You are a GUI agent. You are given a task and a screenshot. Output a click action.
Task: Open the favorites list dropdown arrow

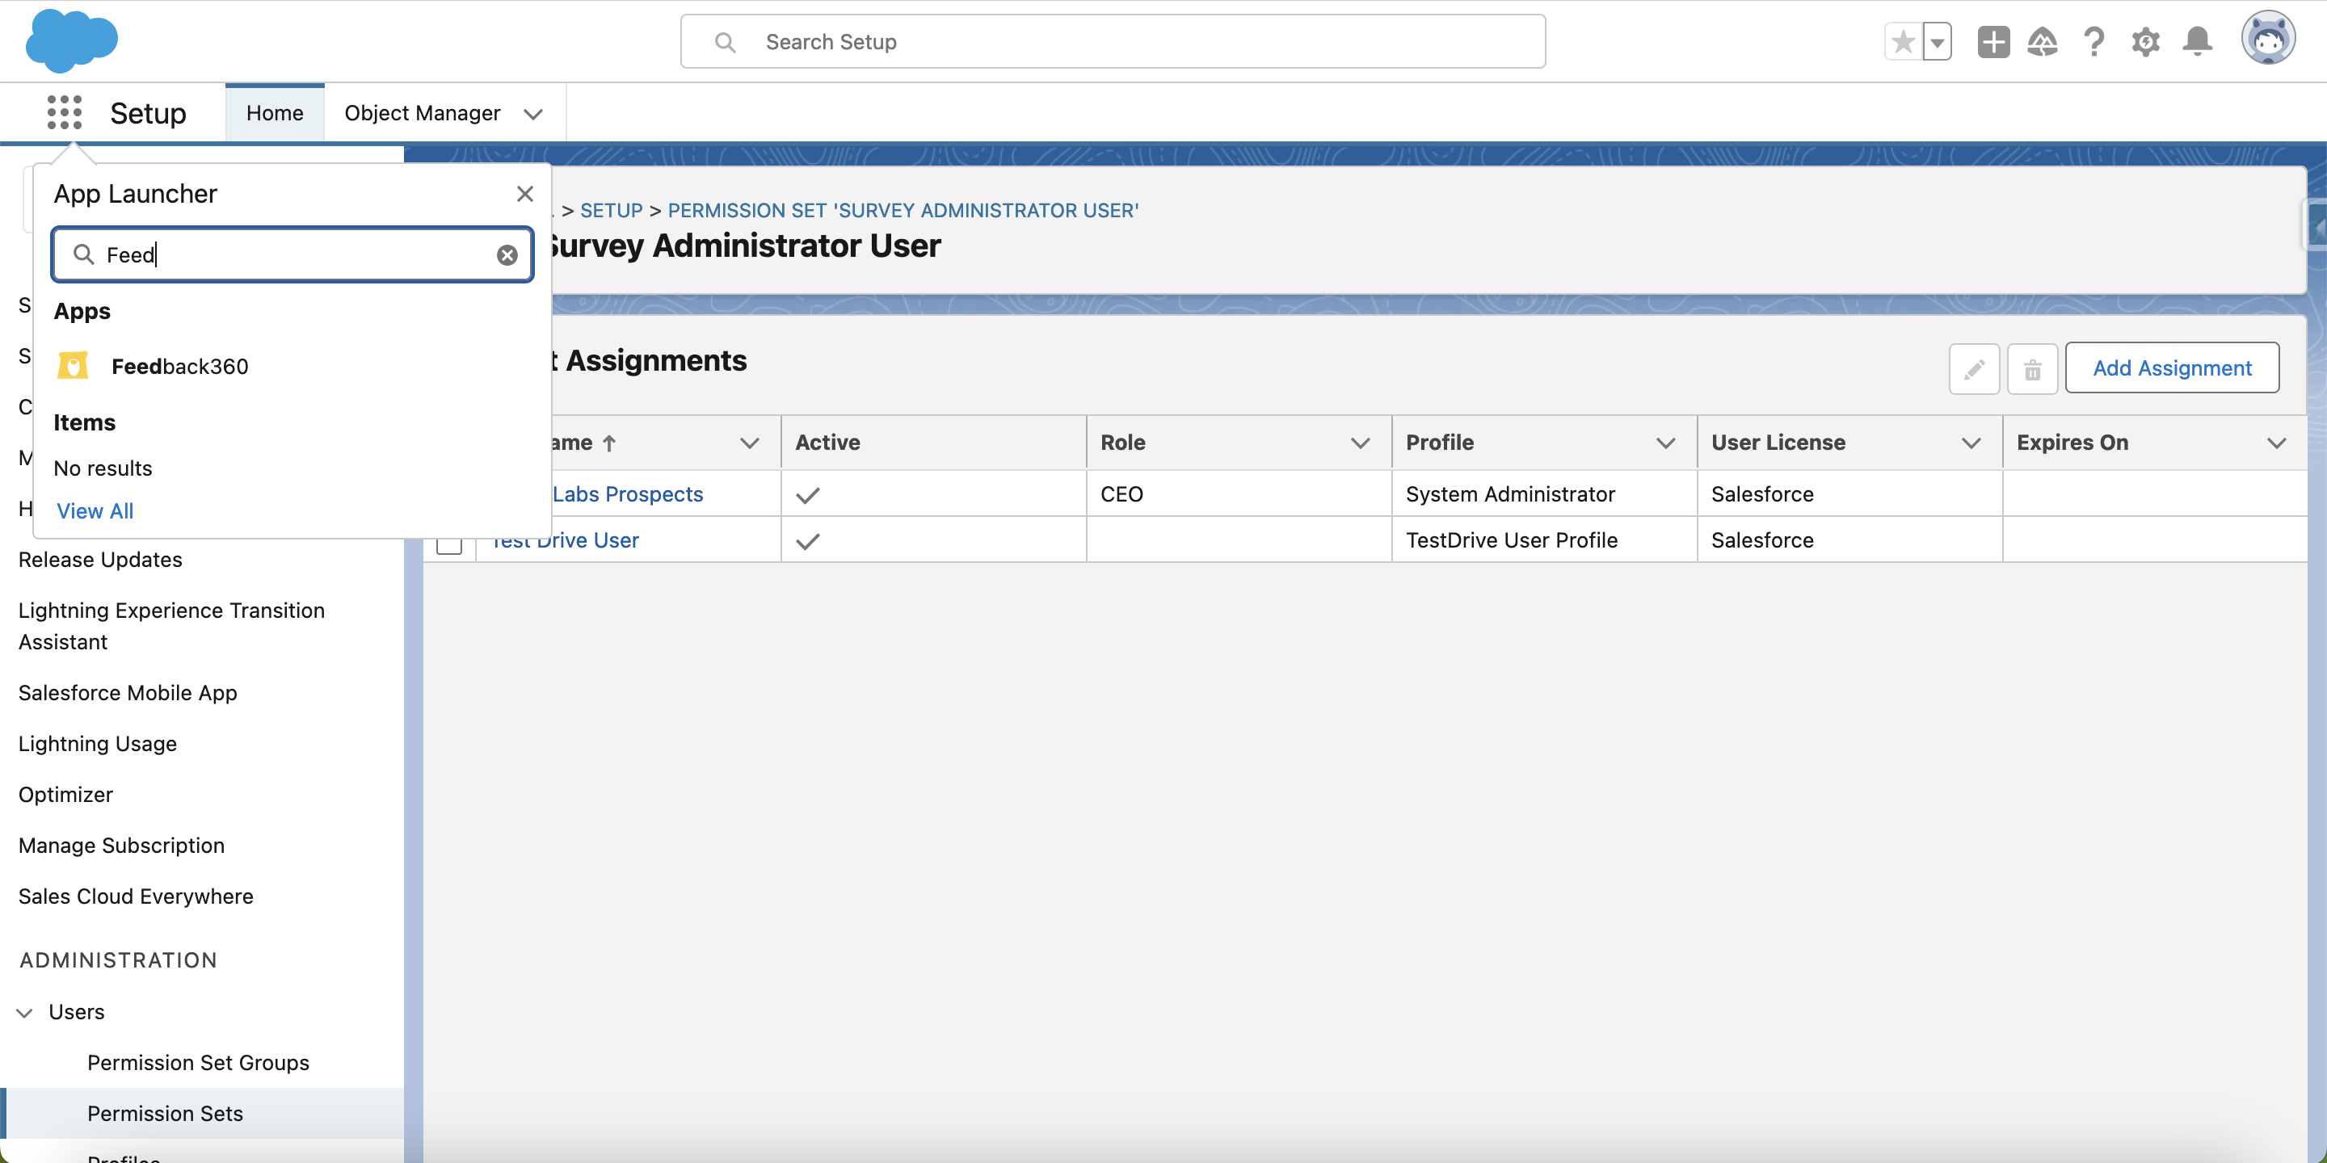tap(1937, 41)
